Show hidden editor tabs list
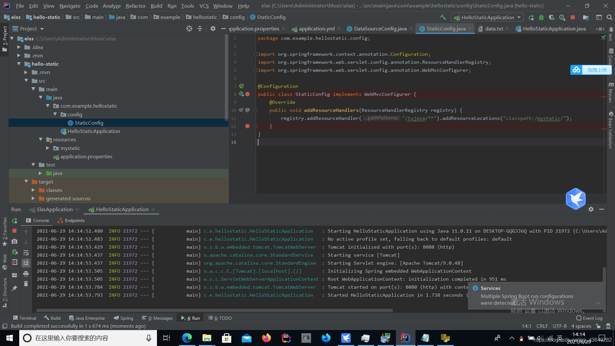Image resolution: width=615 pixels, height=346 pixels. [x=600, y=29]
